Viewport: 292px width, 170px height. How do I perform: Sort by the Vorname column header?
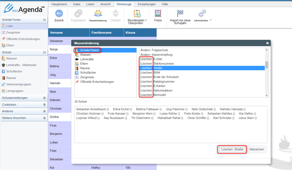pyautogui.click(x=69, y=33)
